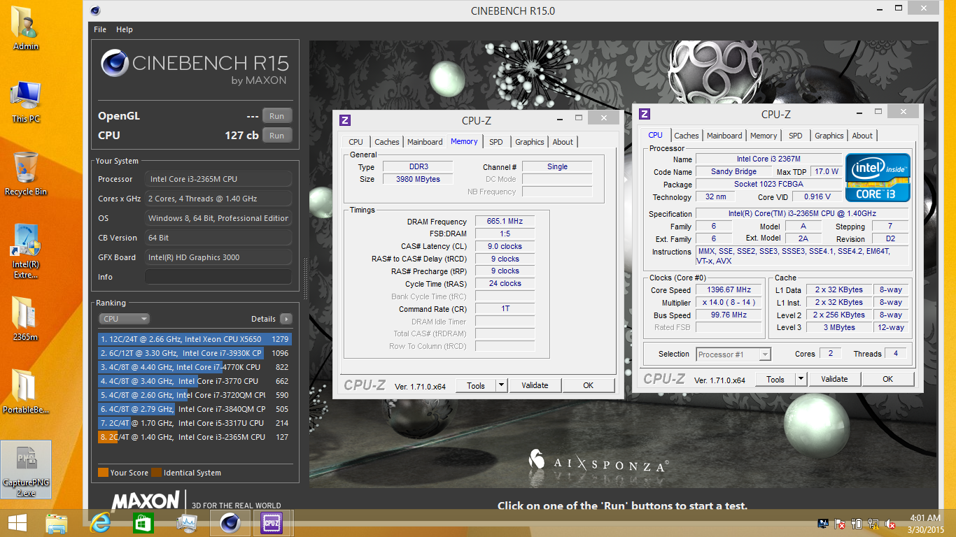This screenshot has width=956, height=537.
Task: Open the 2365m desktop folder
Action: [x=26, y=318]
